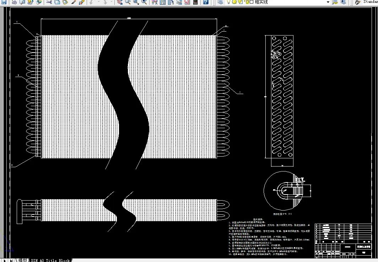The height and width of the screenshot is (262, 378).
Task: Switch to the 模型 tab
Action: 22,260
